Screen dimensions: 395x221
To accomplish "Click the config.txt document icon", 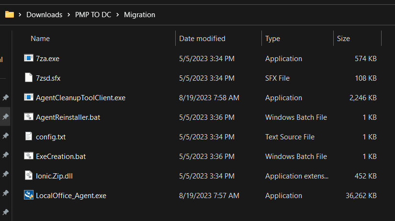I will tap(29, 137).
